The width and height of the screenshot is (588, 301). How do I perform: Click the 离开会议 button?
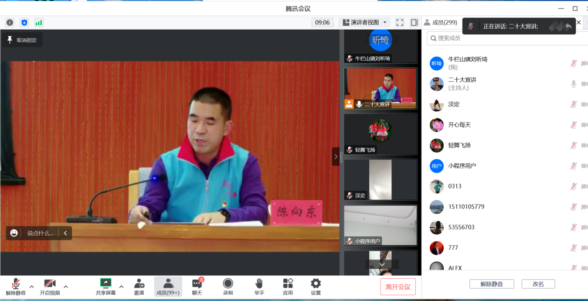(398, 287)
